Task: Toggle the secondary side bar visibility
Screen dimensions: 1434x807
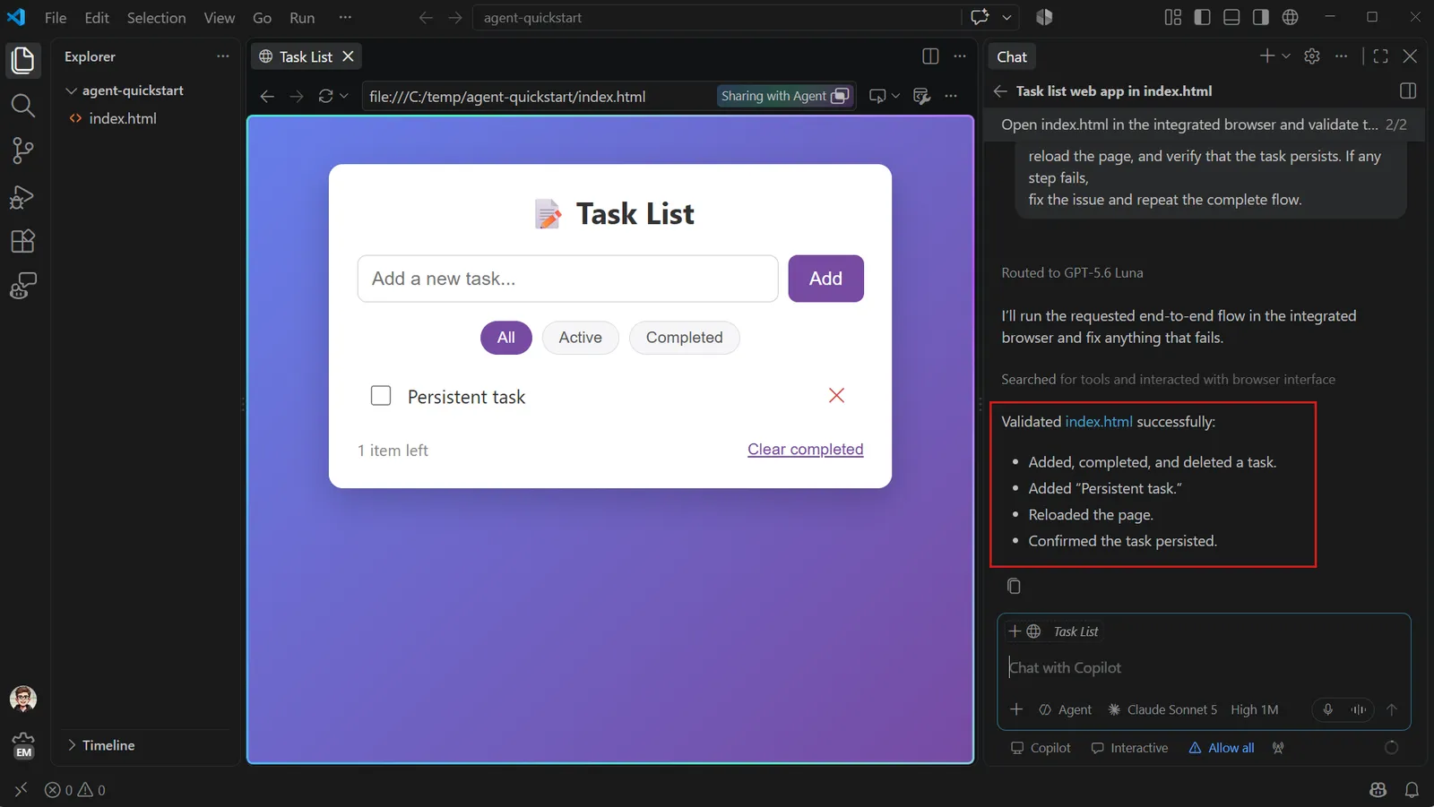Action: point(1260,17)
